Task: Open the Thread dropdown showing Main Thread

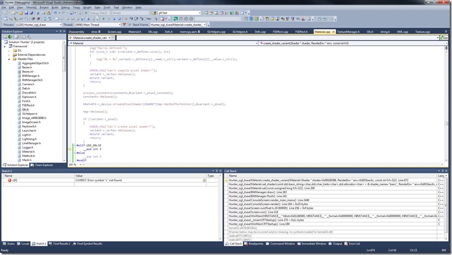Action: click(119, 25)
